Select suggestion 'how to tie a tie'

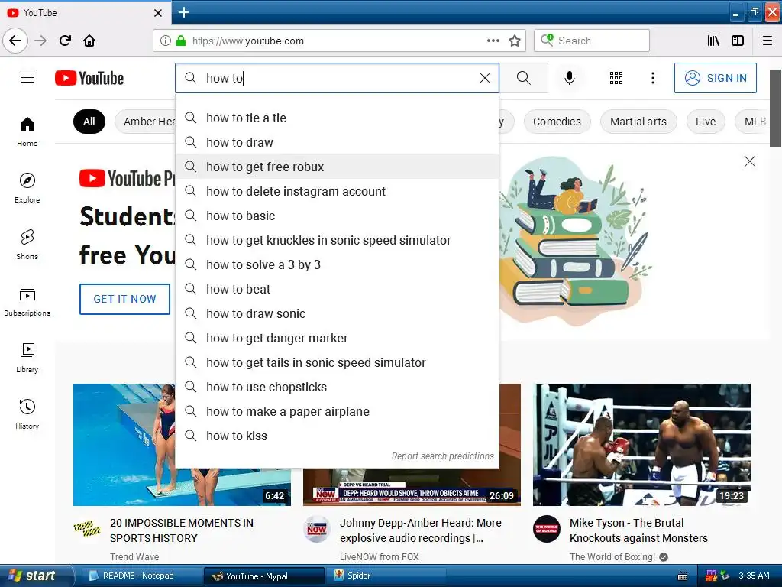(337, 118)
